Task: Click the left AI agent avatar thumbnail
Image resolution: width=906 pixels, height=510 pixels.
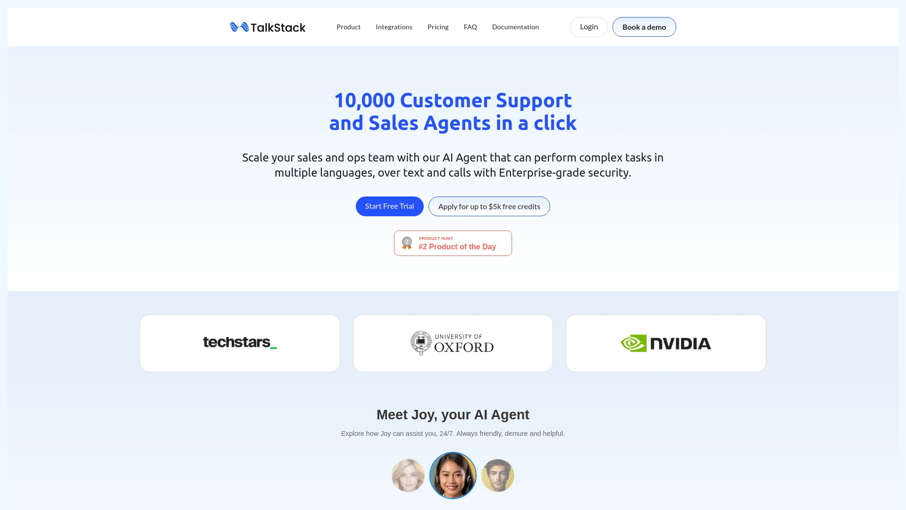Action: click(408, 475)
